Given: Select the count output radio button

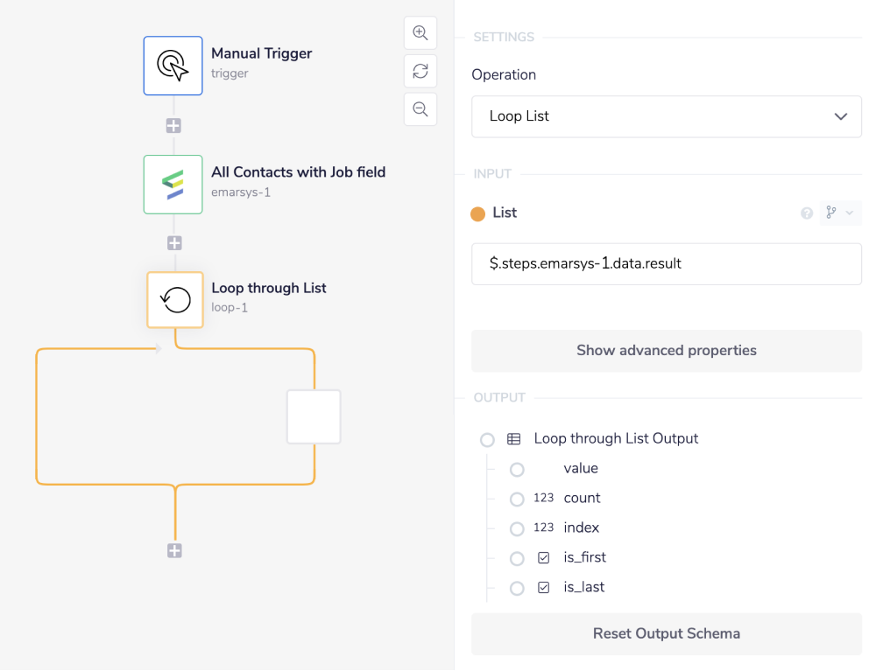Looking at the screenshot, I should [x=517, y=500].
